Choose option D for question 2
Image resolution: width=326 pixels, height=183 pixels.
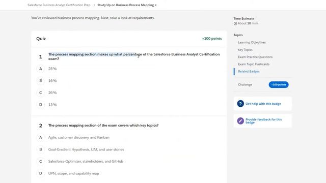41,173
